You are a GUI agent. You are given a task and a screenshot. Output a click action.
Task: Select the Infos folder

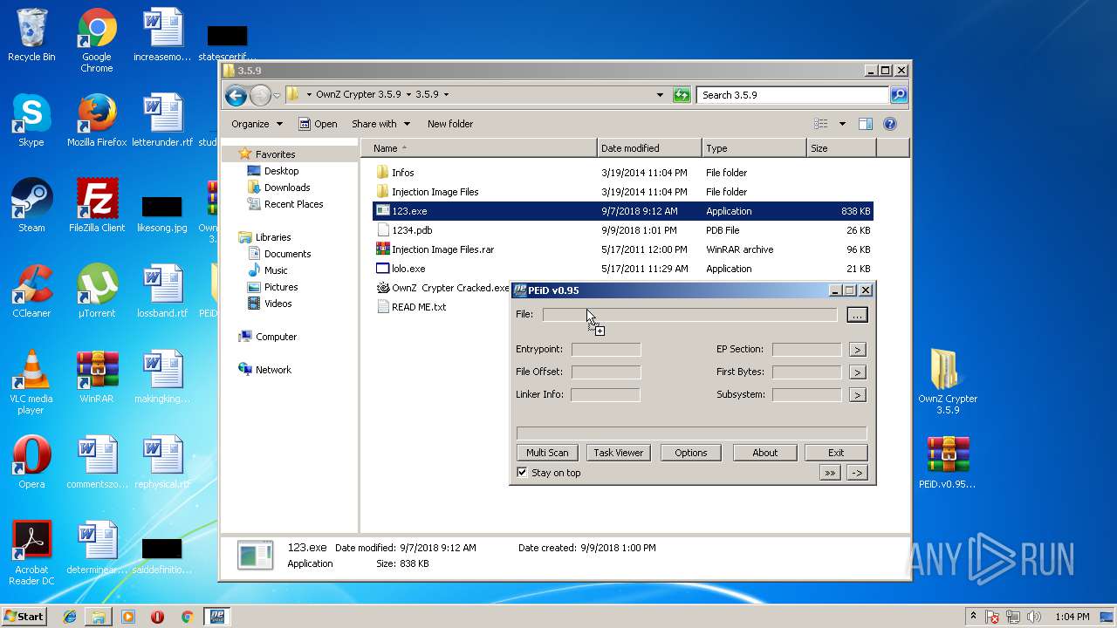coord(623,173)
